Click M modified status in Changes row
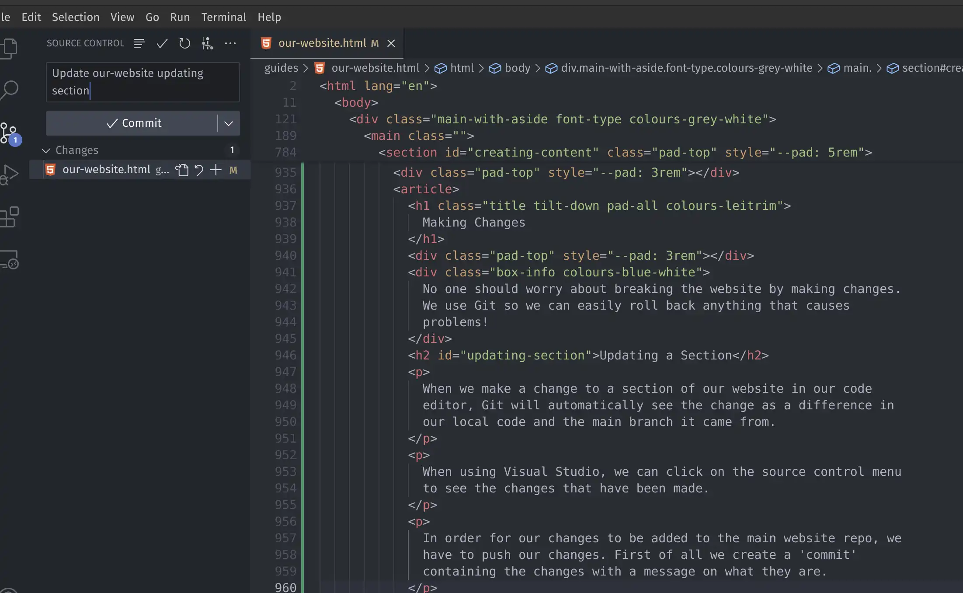 233,170
